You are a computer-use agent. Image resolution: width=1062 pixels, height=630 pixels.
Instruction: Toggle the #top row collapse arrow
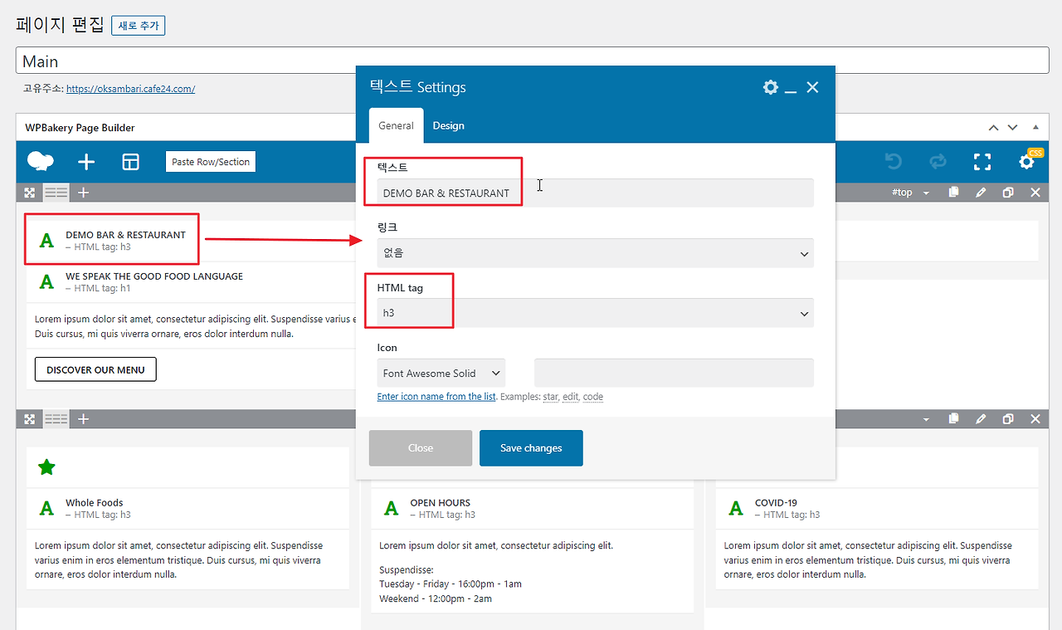click(927, 193)
